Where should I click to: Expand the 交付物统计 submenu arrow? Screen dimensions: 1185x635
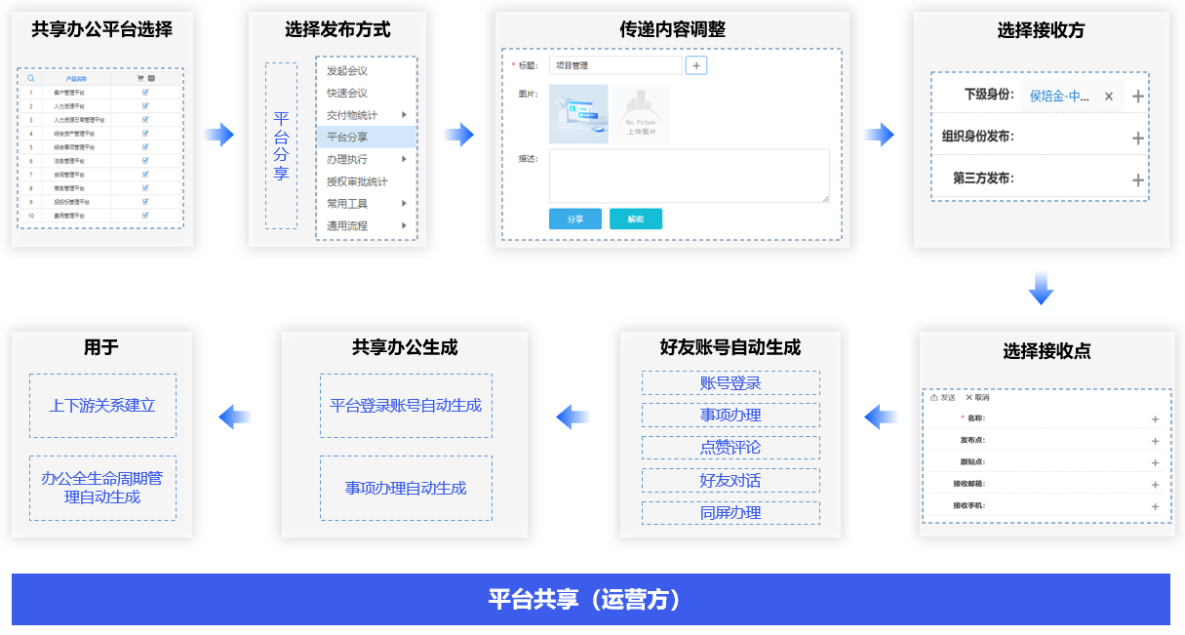(404, 115)
